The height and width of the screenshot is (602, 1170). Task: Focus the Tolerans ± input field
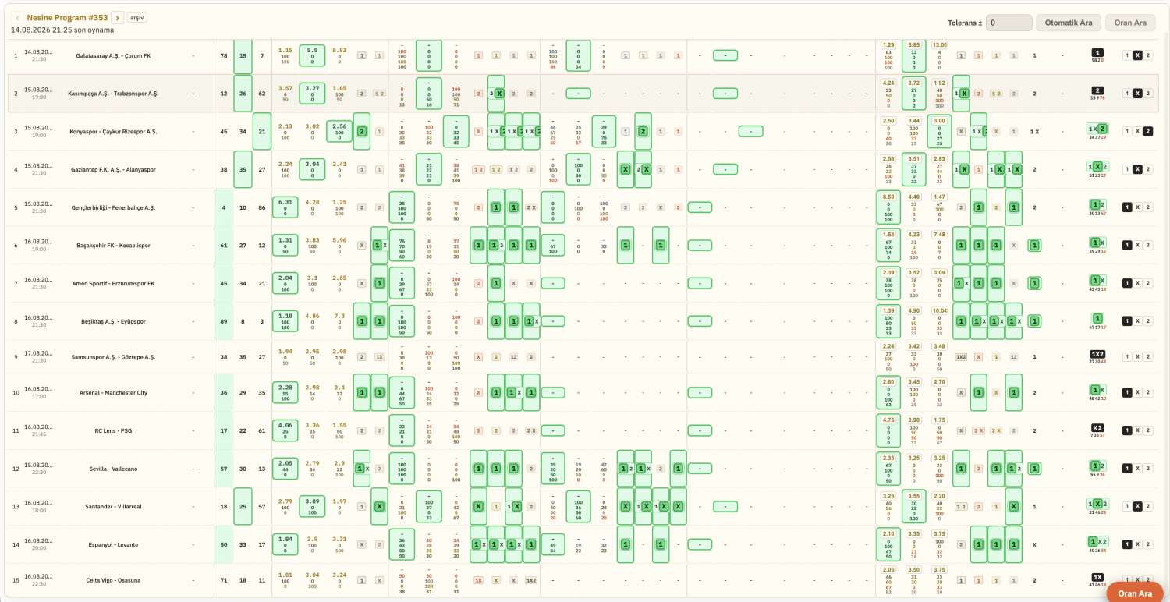coord(1009,23)
